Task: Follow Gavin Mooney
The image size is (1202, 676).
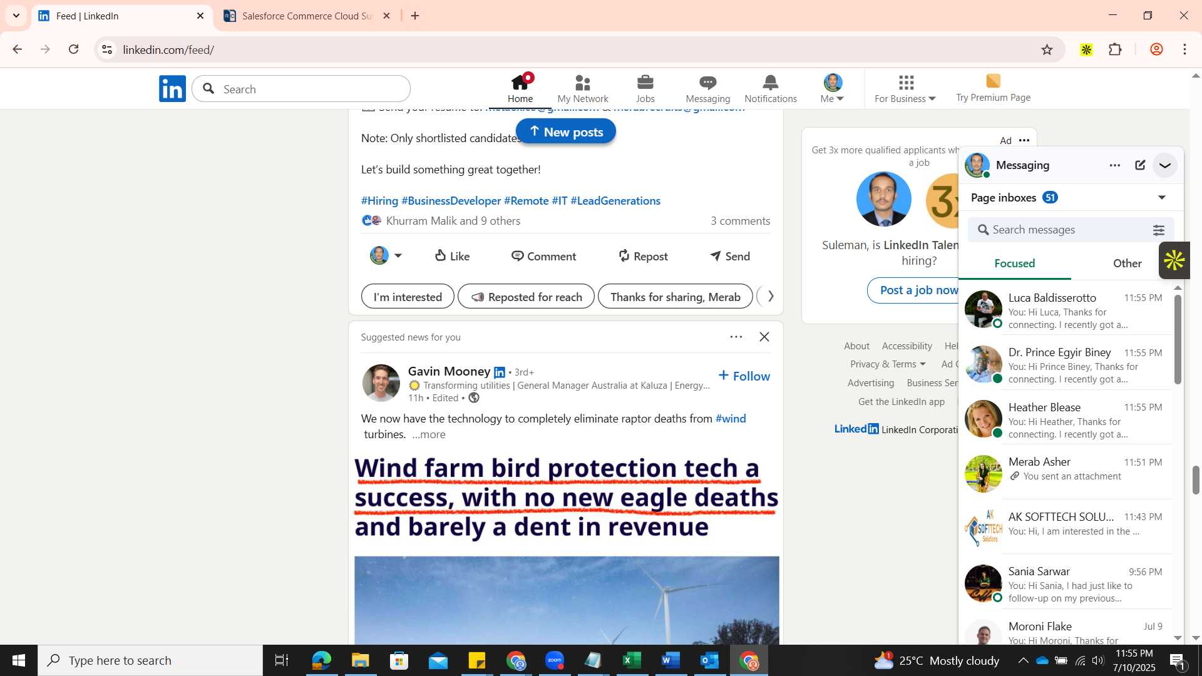Action: click(x=744, y=376)
